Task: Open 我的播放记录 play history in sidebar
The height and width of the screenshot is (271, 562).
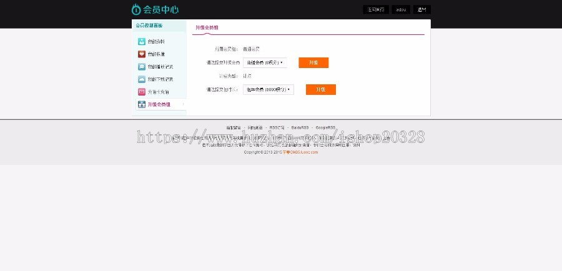Action: click(160, 67)
